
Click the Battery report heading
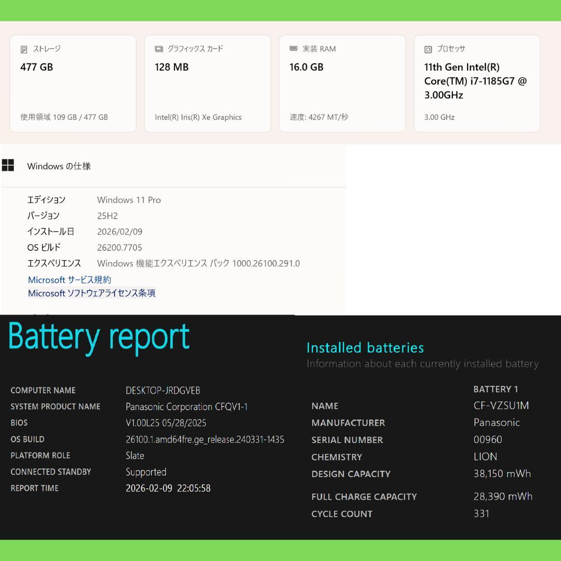pyautogui.click(x=99, y=337)
